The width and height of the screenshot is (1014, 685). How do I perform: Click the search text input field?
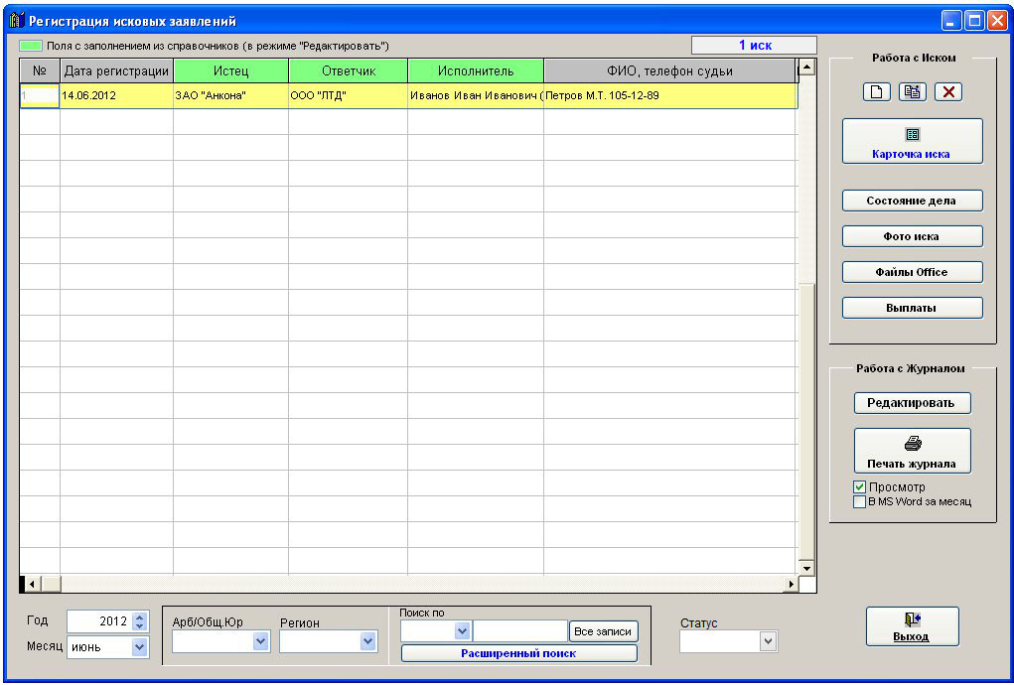pos(520,630)
